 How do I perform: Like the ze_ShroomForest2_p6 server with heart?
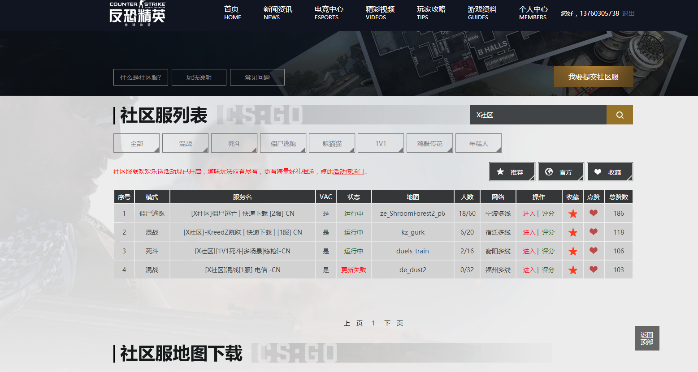[593, 213]
